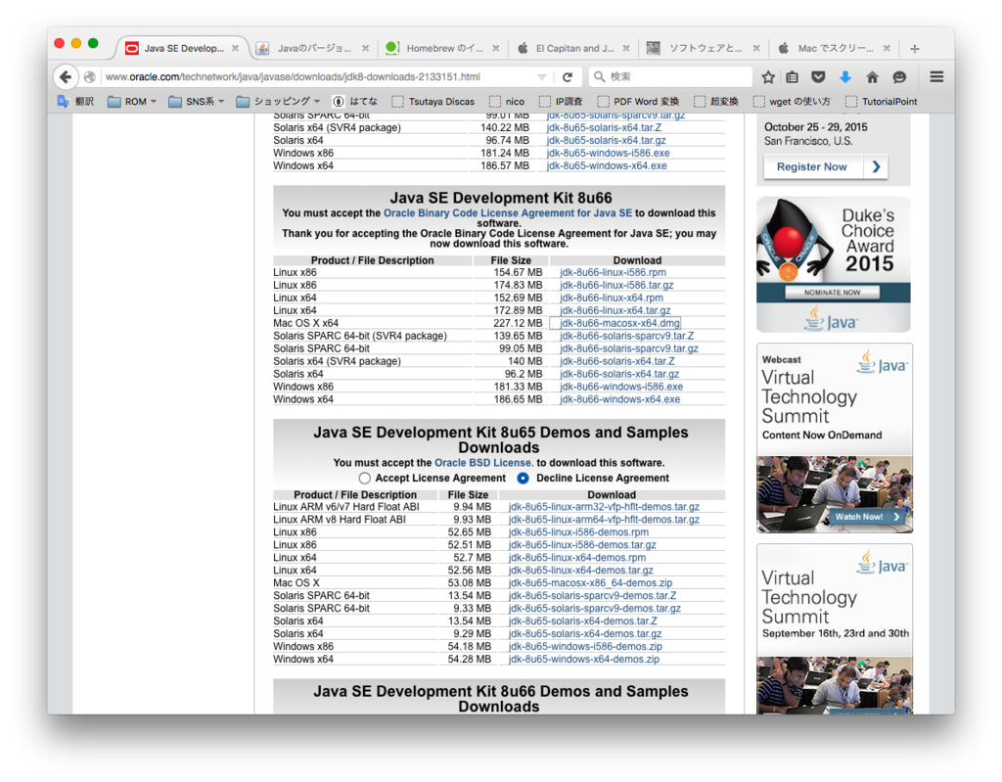This screenshot has height=782, width=1002.
Task: Download jdk-8u66-windows-x64.exe
Action: click(619, 399)
